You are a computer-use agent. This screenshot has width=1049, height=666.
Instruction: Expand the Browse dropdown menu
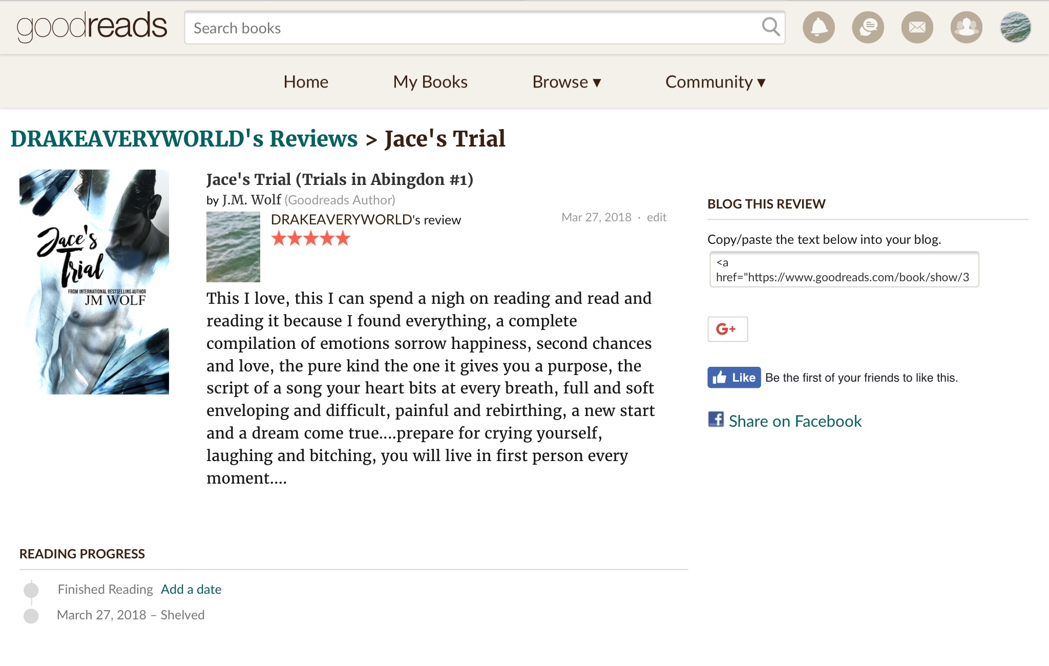point(567,82)
